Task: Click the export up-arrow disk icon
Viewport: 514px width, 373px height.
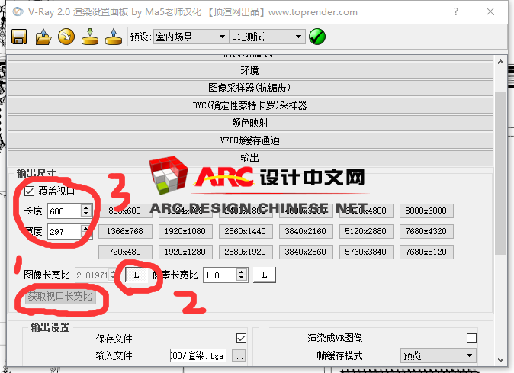Action: click(x=113, y=37)
